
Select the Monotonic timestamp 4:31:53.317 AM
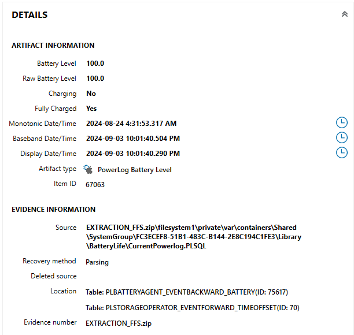click(x=131, y=124)
